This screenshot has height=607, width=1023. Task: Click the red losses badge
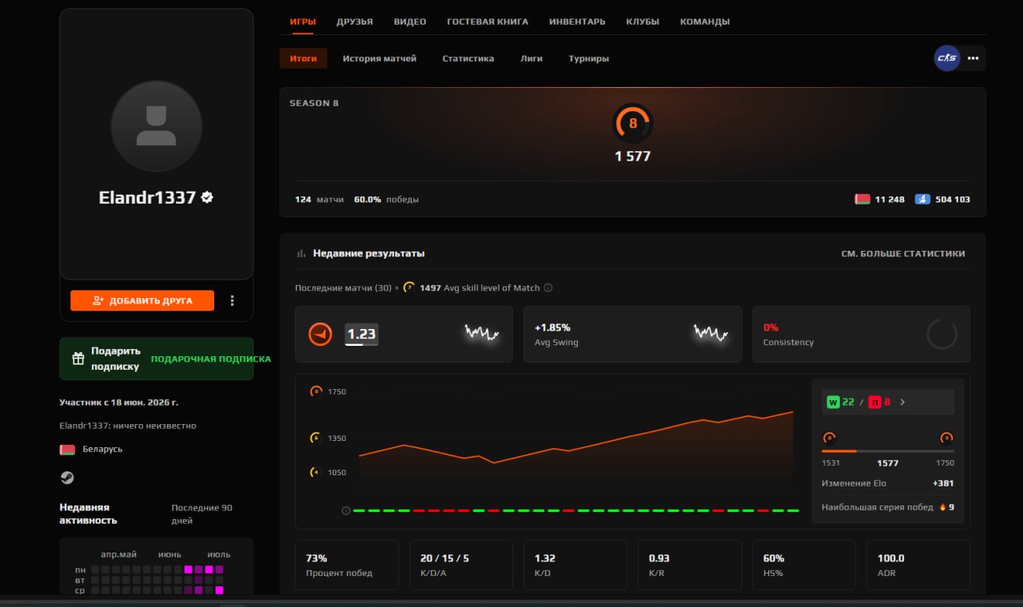[x=875, y=402]
